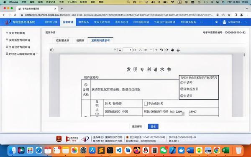Toggle the PDF viewer sidebar panel
251x157 pixels.
tap(52, 50)
